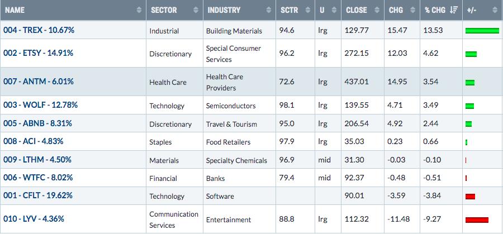503x234 pixels.
Task: Click the CLOSE column sort arrows
Action: click(x=377, y=10)
